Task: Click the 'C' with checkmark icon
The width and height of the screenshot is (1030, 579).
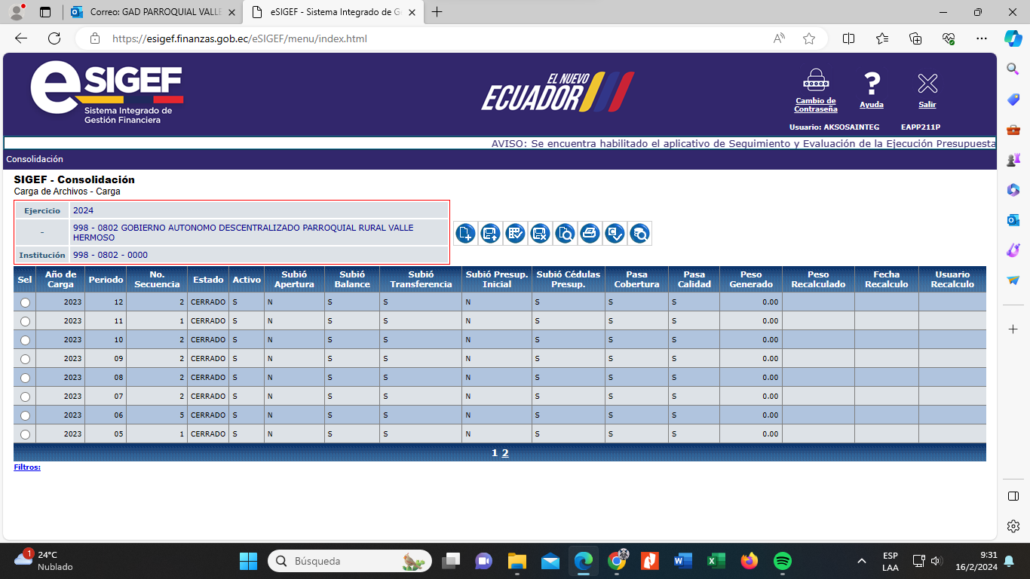Action: (x=615, y=234)
